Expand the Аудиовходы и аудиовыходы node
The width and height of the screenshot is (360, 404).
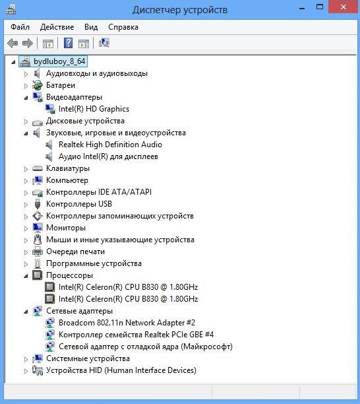[x=26, y=74]
